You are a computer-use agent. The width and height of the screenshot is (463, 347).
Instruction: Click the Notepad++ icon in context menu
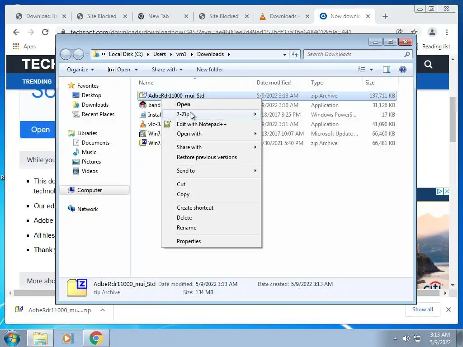point(167,124)
